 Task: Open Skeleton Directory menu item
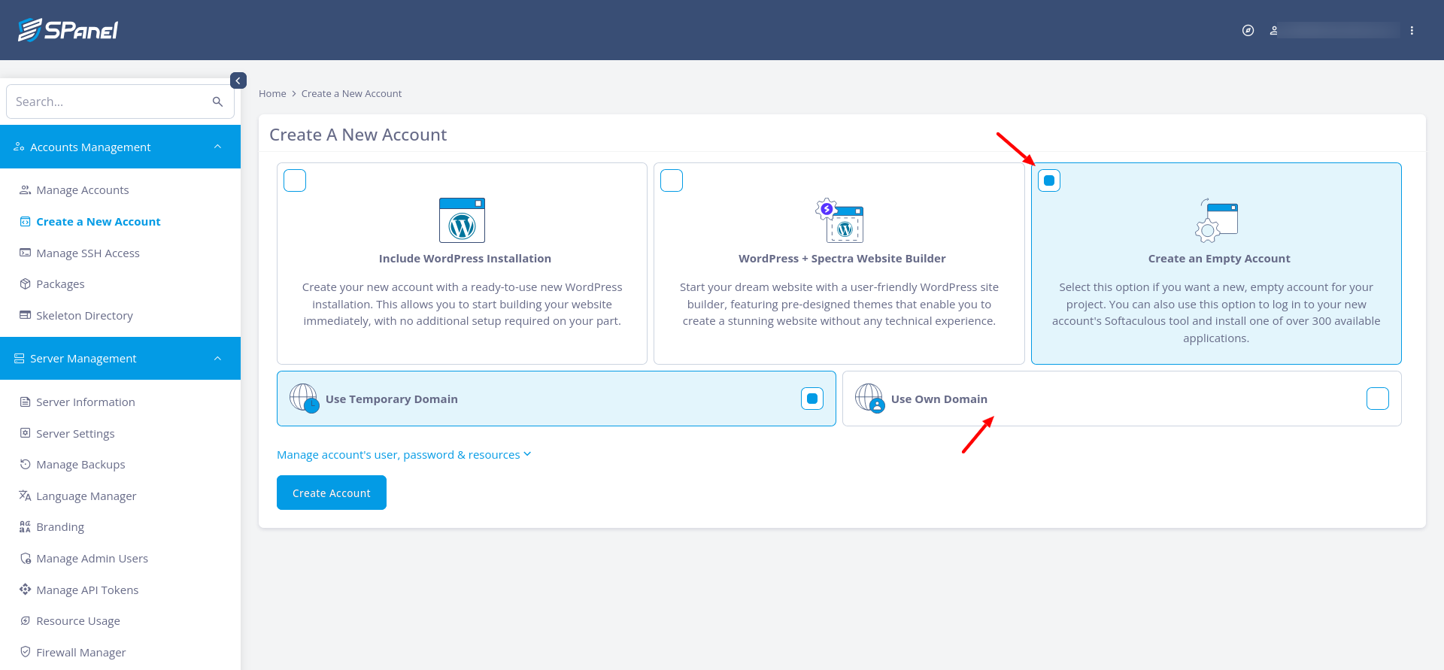[x=84, y=316]
